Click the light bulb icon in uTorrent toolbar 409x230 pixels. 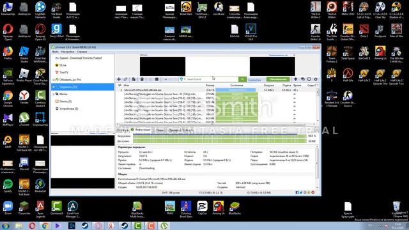coord(295,79)
